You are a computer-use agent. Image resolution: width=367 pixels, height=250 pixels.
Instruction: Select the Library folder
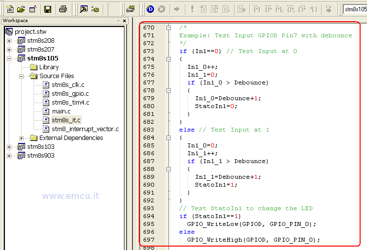point(49,67)
